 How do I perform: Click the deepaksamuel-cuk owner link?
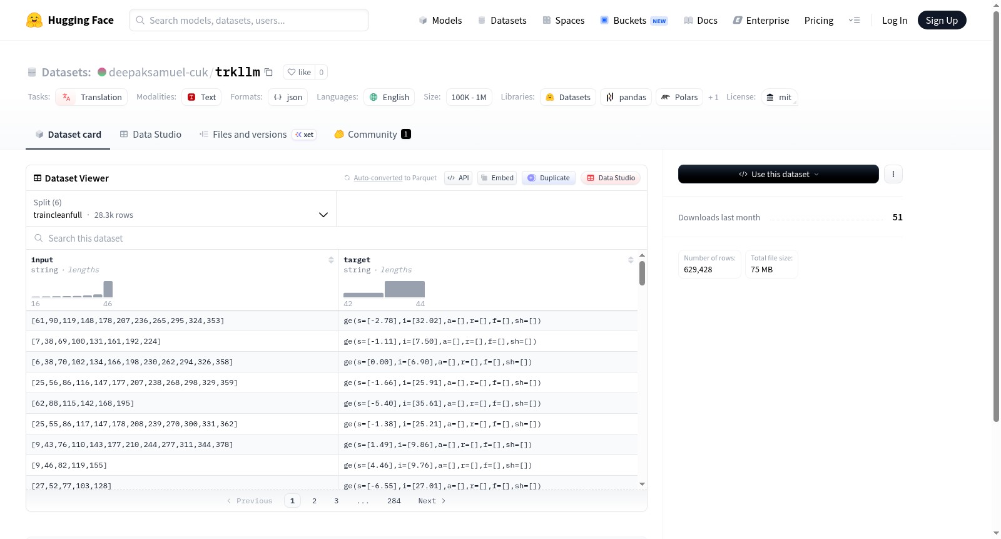click(158, 72)
